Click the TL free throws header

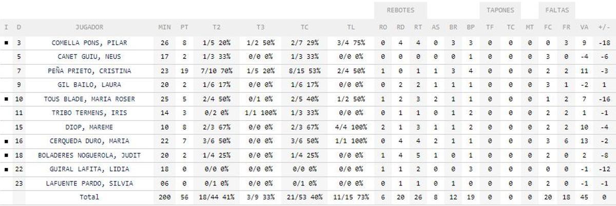(x=352, y=27)
